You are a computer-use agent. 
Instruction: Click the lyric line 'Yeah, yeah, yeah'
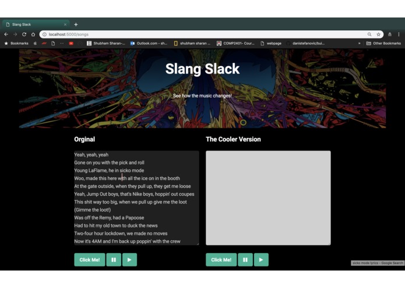pos(91,154)
